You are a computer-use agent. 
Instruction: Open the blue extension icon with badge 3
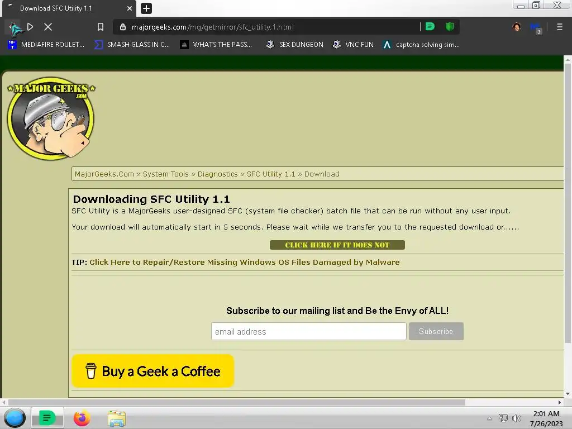point(536,28)
